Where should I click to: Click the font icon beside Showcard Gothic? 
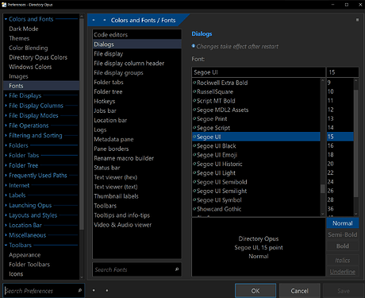tap(194, 209)
